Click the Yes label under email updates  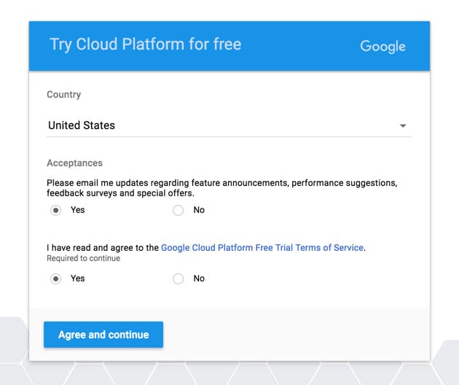click(77, 210)
